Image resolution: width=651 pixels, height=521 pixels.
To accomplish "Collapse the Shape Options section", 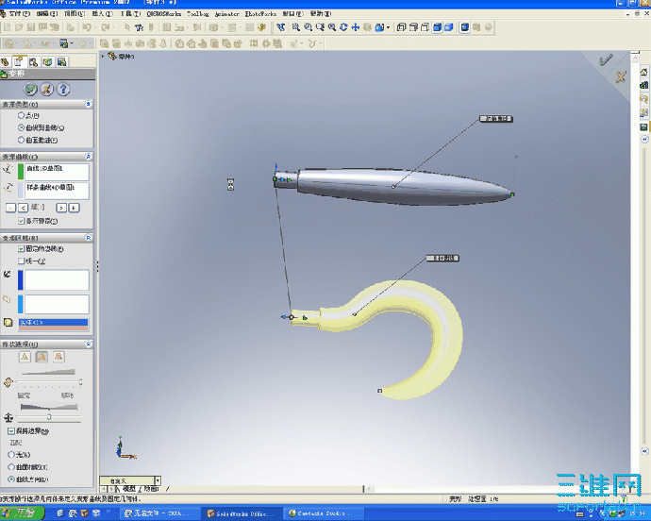I will click(88, 344).
